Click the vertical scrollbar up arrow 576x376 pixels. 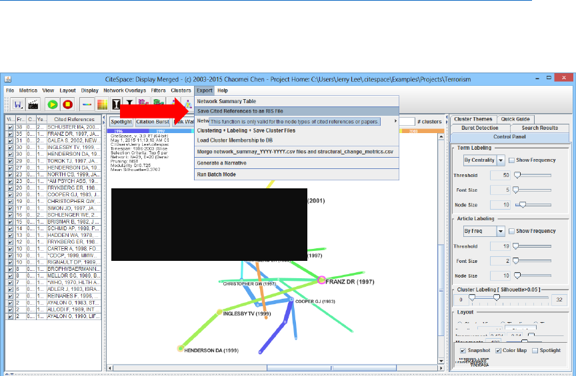[x=441, y=136]
